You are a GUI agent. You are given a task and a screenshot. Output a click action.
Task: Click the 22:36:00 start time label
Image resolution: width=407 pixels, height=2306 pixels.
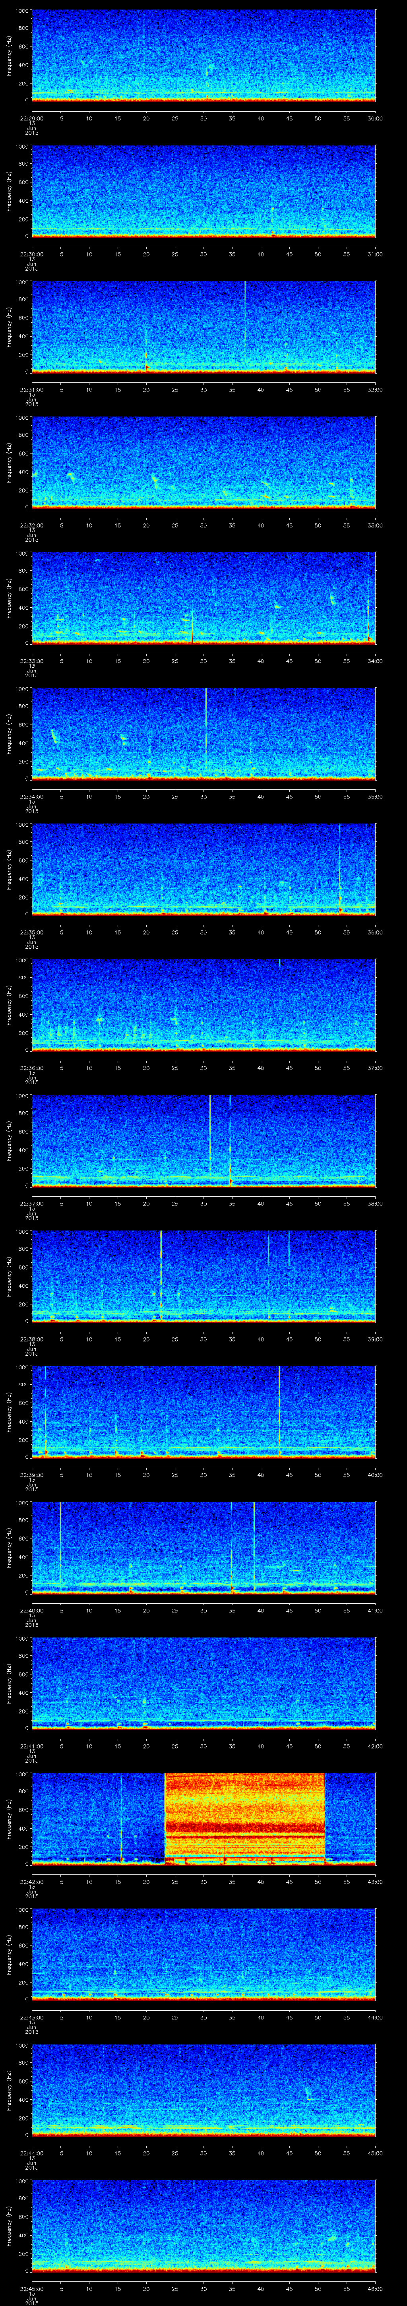(x=31, y=1068)
